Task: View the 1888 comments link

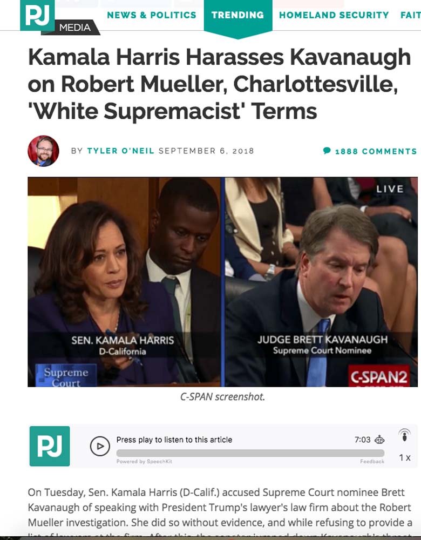Action: [x=376, y=151]
